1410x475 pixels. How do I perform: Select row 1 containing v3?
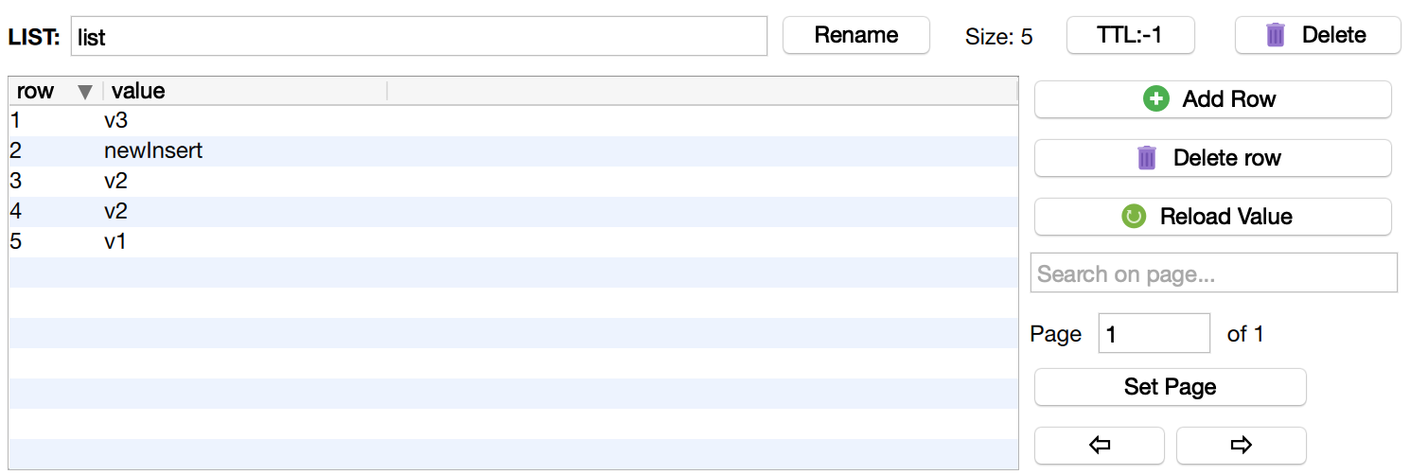[x=115, y=121]
